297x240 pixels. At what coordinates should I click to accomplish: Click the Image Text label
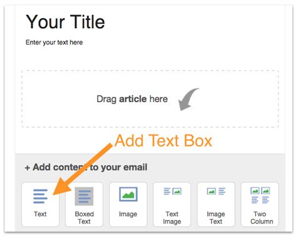(216, 217)
